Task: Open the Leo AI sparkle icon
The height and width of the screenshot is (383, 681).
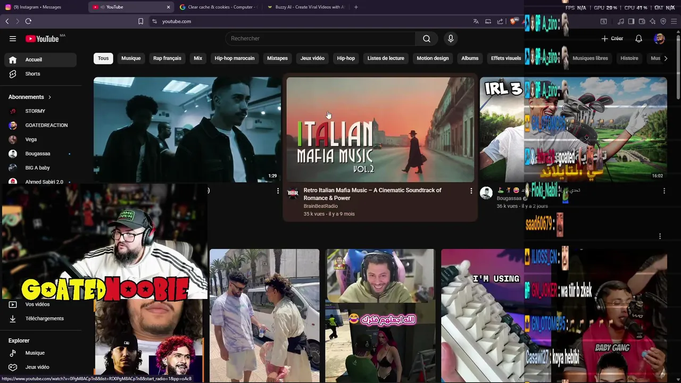Action: (x=652, y=21)
